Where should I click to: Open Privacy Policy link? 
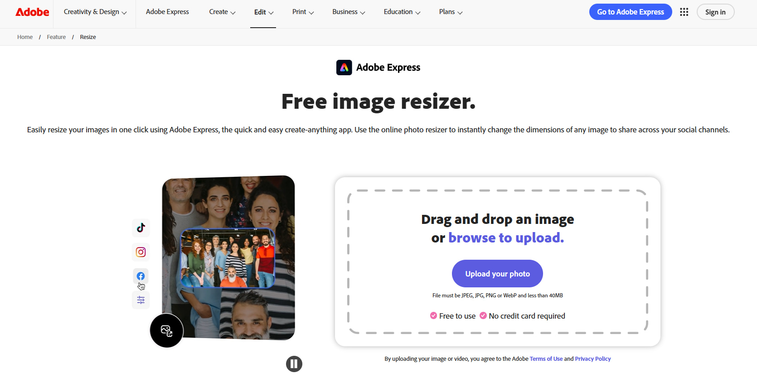(x=592, y=359)
